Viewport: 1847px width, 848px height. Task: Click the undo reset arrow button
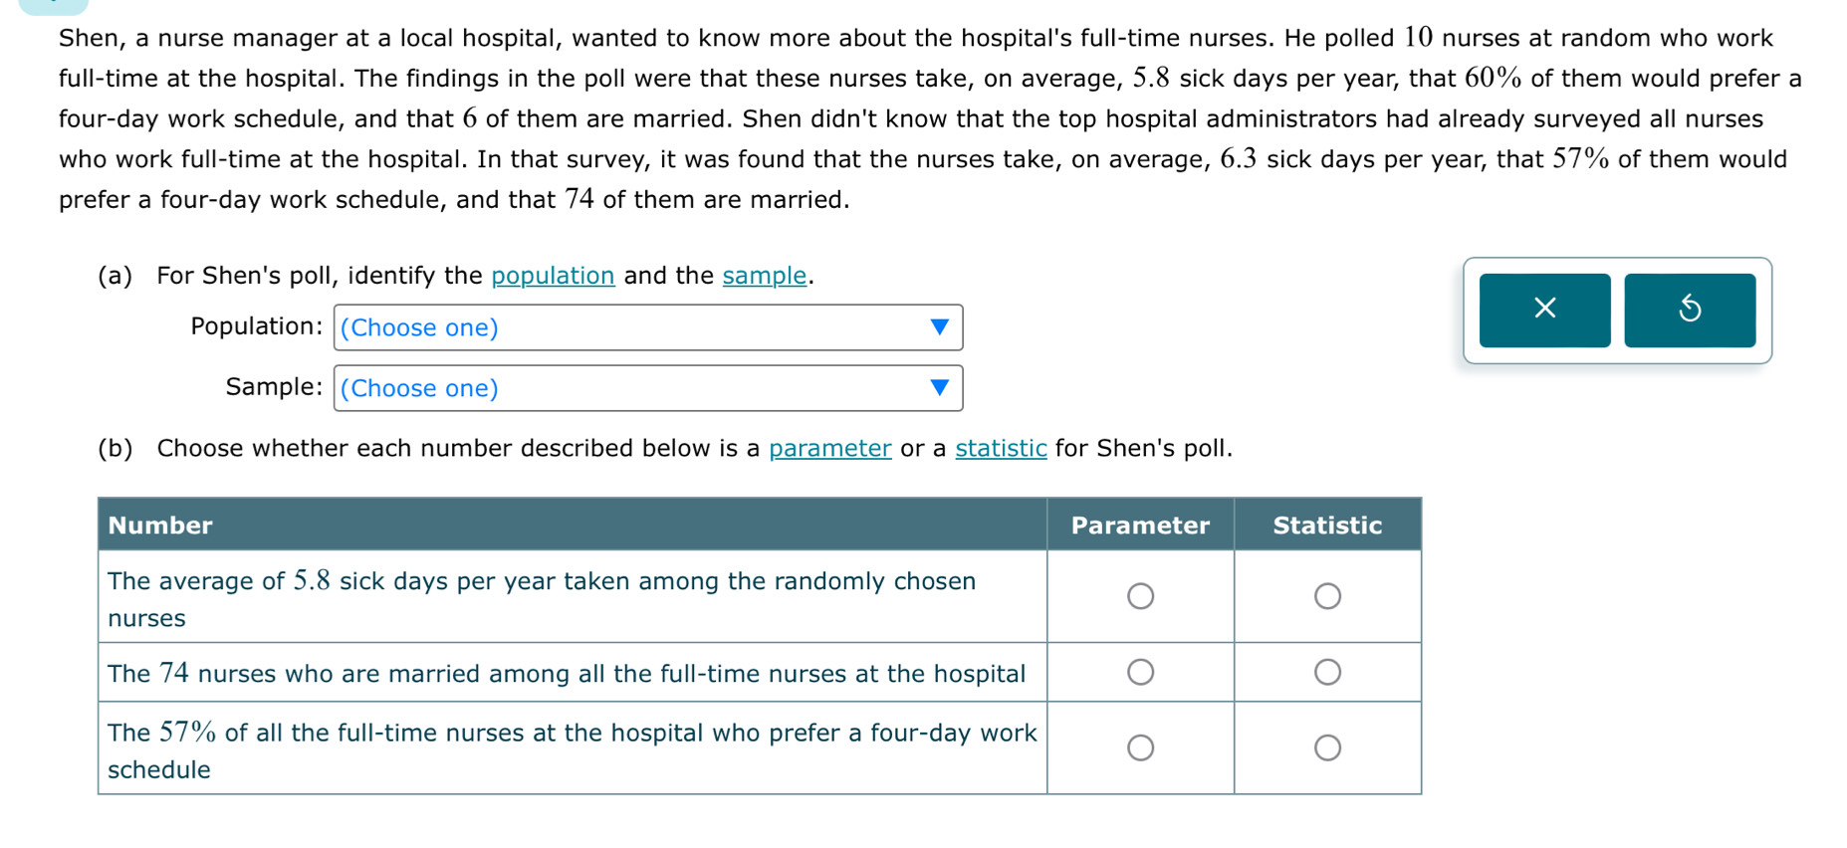click(x=1689, y=310)
